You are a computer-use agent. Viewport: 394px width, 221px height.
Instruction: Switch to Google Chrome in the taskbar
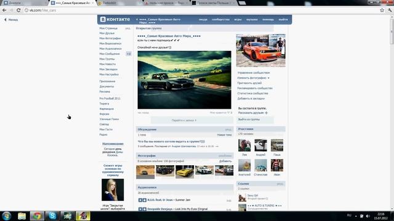click(x=37, y=215)
